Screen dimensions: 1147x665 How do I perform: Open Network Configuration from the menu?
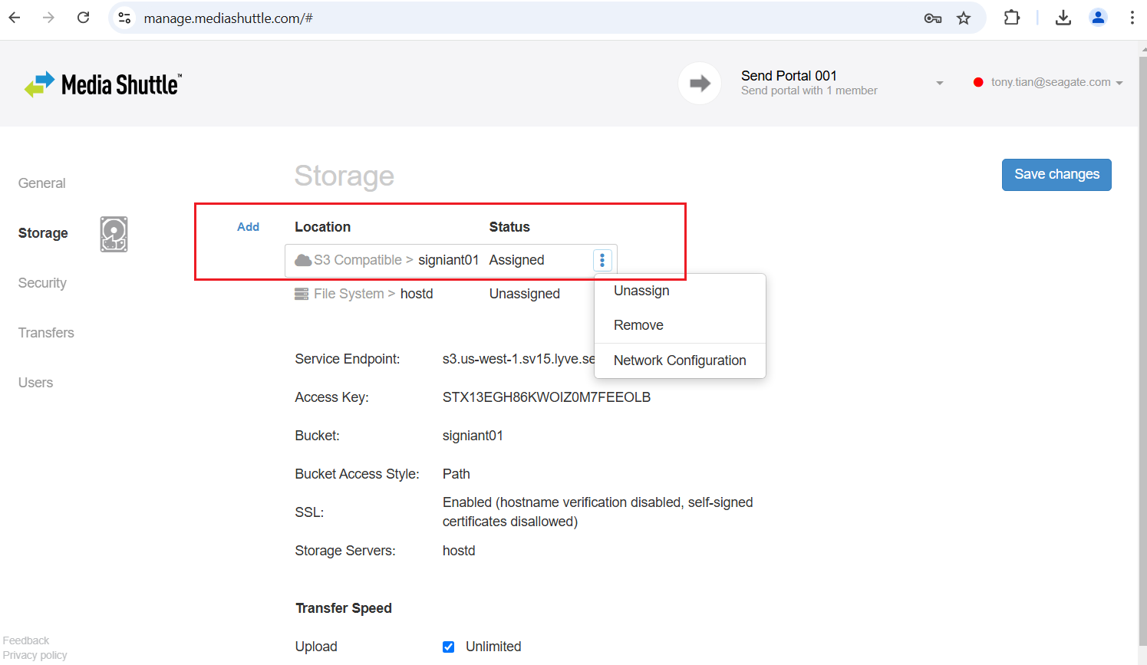tap(679, 360)
